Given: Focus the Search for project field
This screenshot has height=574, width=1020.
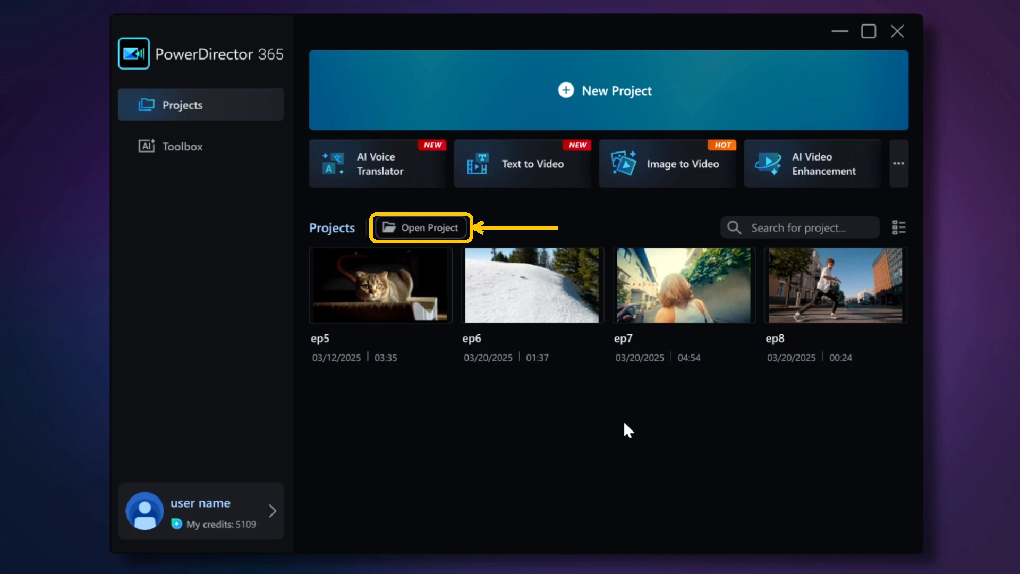Looking at the screenshot, I should [800, 227].
